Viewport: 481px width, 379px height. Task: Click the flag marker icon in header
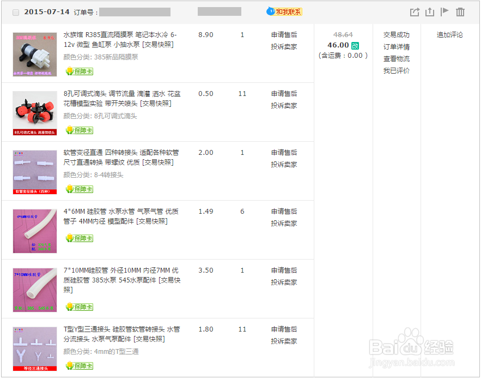445,11
